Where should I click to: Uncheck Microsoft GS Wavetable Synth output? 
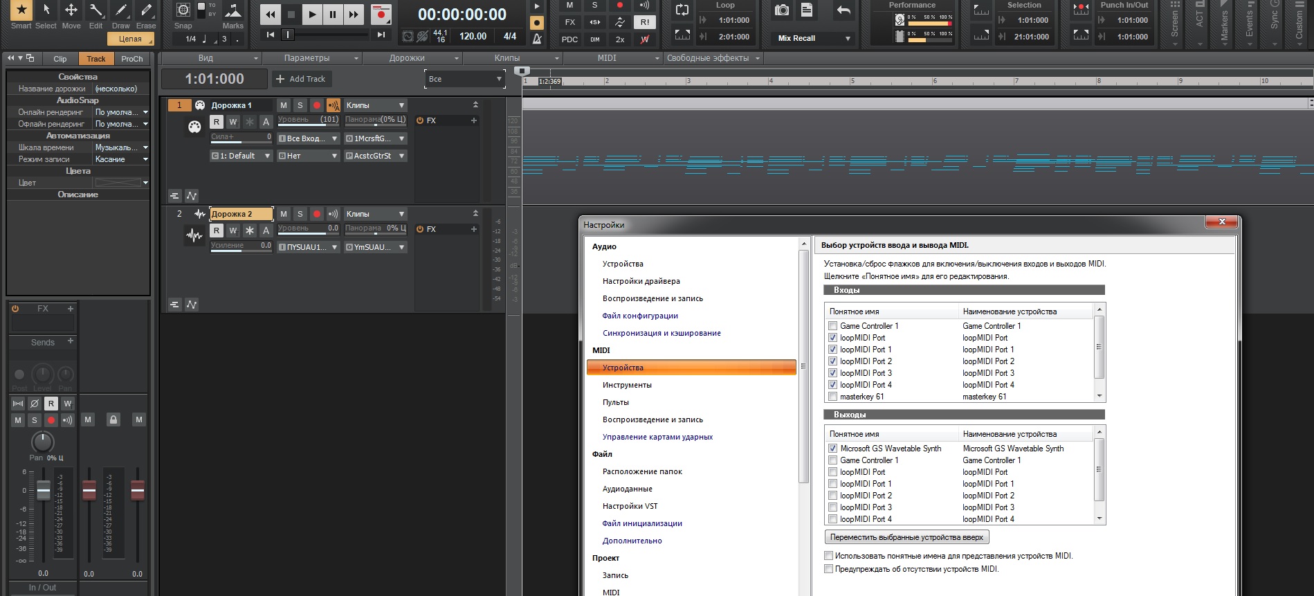833,449
